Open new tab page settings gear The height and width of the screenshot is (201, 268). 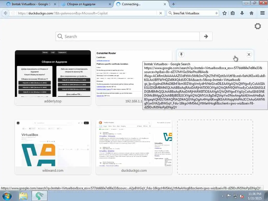point(258,26)
